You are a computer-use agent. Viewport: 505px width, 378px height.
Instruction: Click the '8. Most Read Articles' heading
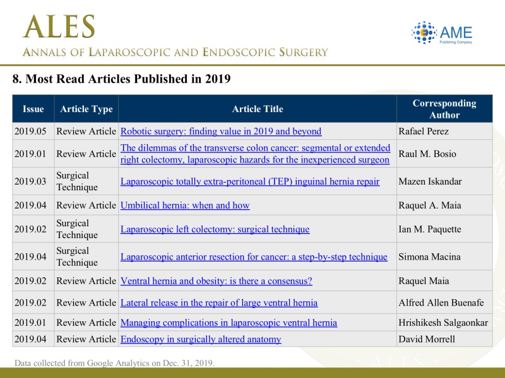tap(122, 79)
